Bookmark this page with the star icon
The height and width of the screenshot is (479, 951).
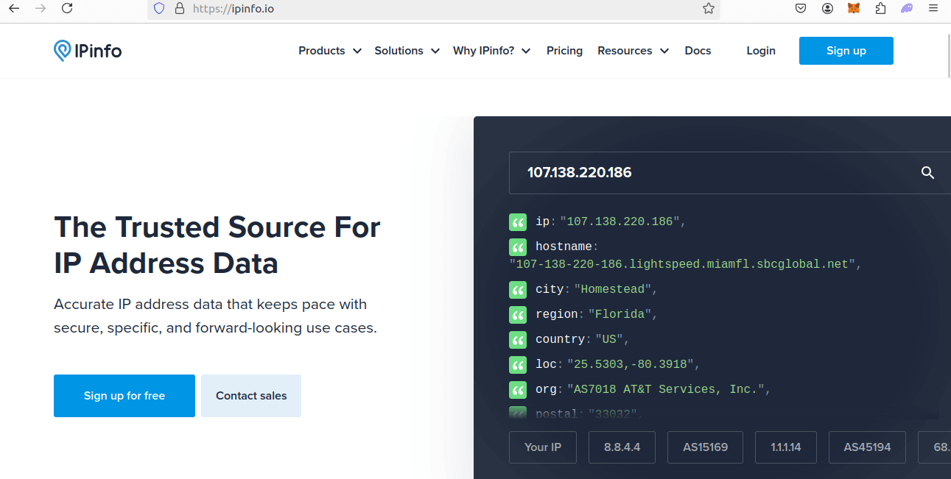(x=708, y=9)
